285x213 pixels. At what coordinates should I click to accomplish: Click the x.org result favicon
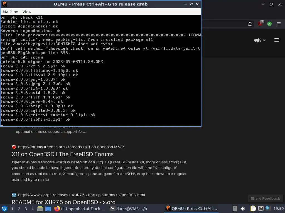tap(14, 195)
